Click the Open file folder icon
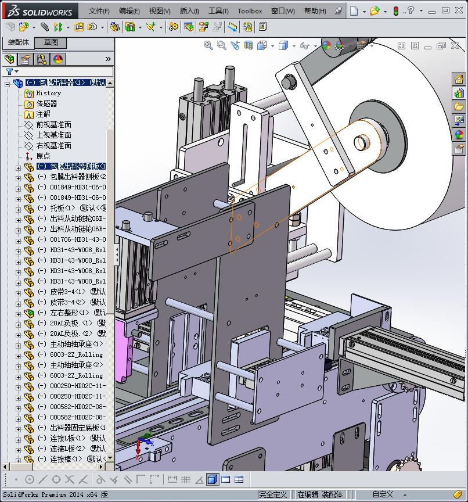The height and width of the screenshot is (502, 468). pyautogui.click(x=375, y=11)
